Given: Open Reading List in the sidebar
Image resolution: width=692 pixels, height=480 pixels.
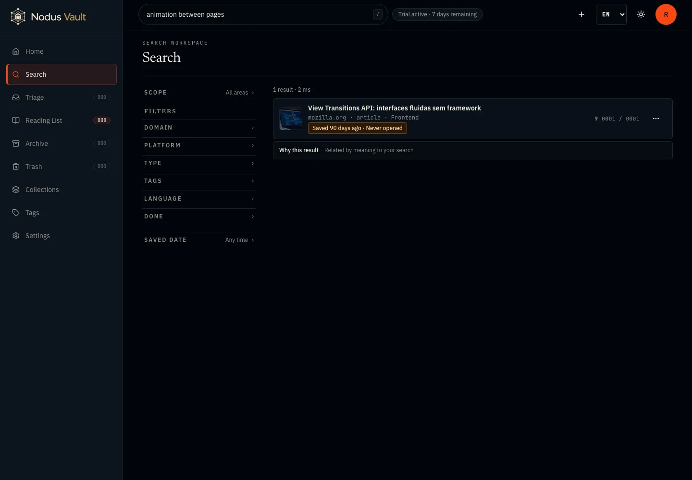Looking at the screenshot, I should point(62,120).
